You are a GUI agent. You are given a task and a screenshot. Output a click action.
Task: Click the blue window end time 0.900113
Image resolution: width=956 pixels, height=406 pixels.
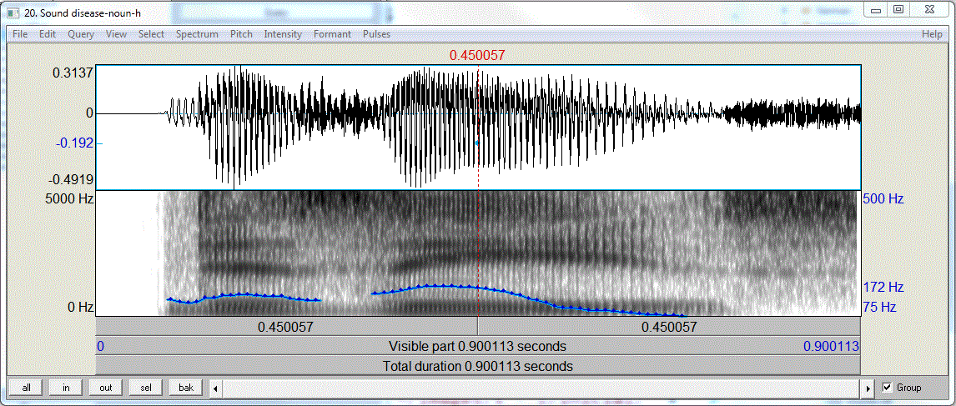tap(831, 347)
